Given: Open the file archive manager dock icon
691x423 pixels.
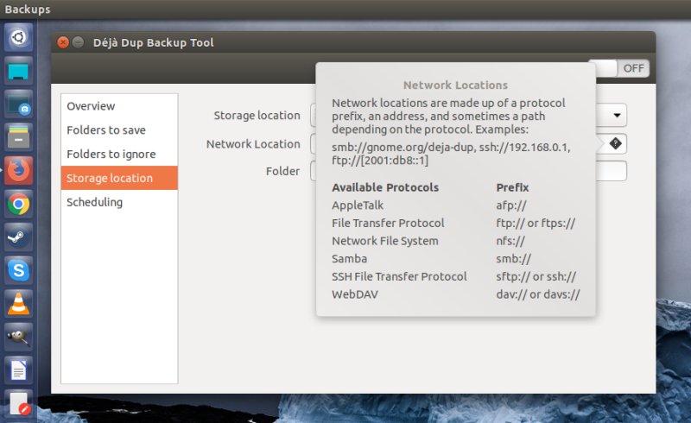Looking at the screenshot, I should 19,137.
